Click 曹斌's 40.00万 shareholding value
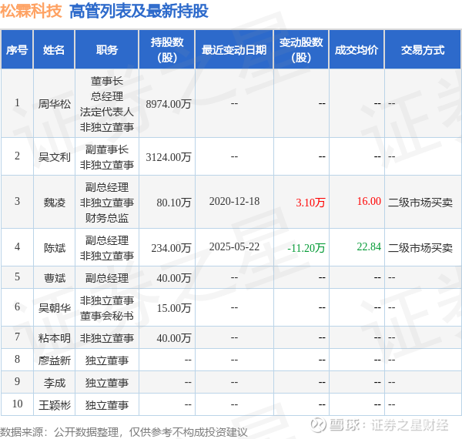Image resolution: width=462 pixels, height=439 pixels. pos(174,278)
